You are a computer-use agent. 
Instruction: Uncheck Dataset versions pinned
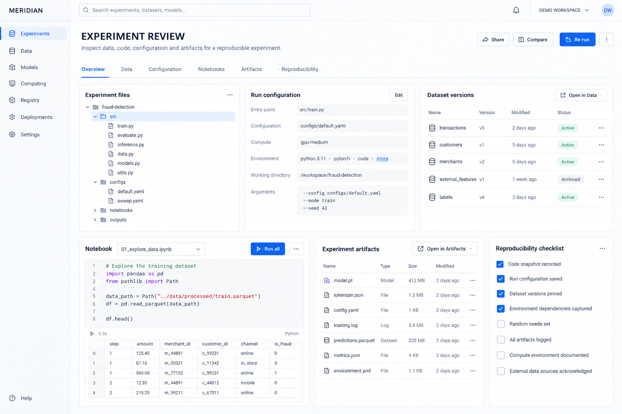point(501,294)
